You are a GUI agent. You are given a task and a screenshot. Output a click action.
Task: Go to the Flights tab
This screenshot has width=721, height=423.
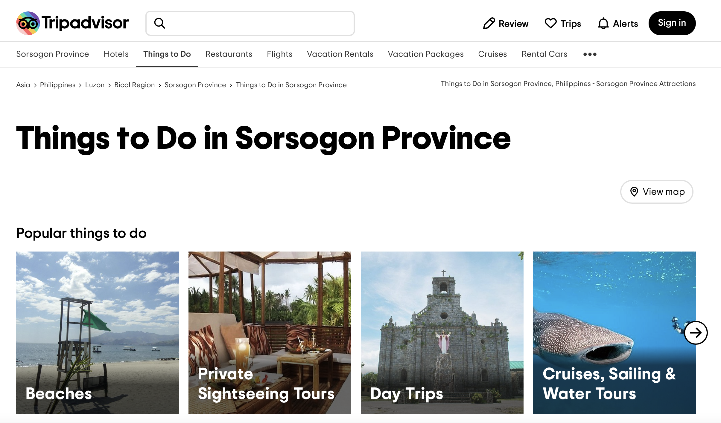(x=279, y=54)
